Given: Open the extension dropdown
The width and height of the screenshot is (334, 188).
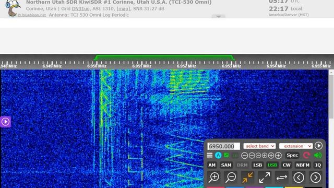Looking at the screenshot, I should [296, 146].
